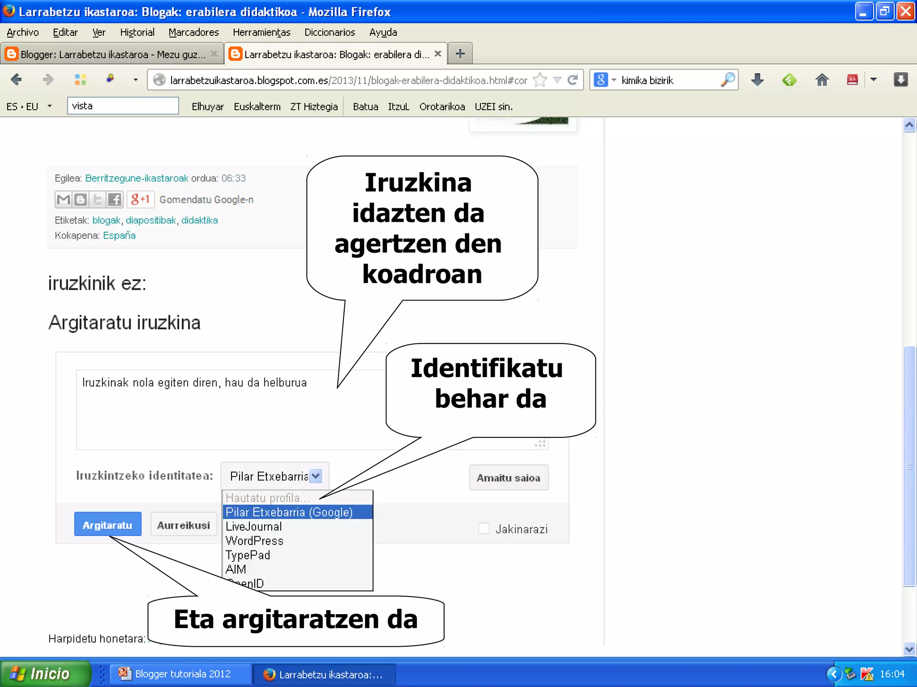Click the browser forward arrow
Image resolution: width=917 pixels, height=687 pixels.
pyautogui.click(x=48, y=80)
